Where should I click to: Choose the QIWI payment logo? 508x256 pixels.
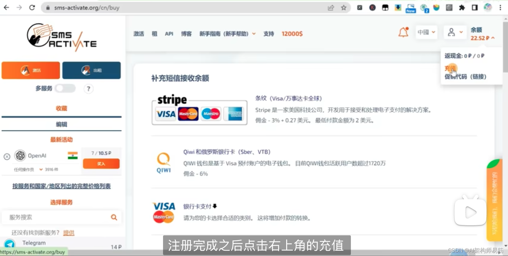pos(164,163)
